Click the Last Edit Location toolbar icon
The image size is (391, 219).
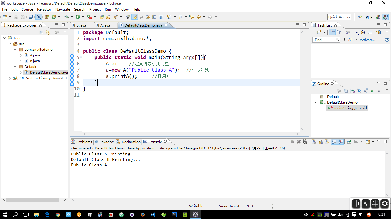tap(192, 17)
